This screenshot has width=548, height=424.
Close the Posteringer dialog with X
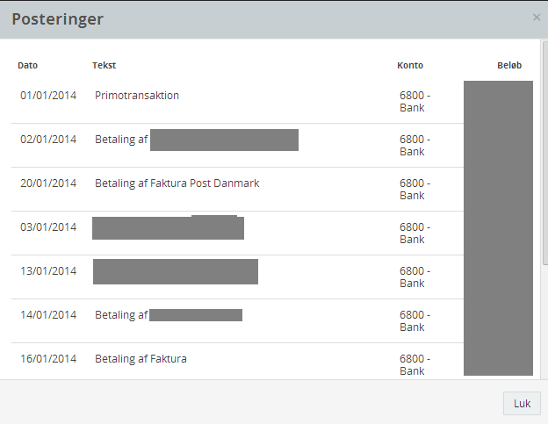537,18
